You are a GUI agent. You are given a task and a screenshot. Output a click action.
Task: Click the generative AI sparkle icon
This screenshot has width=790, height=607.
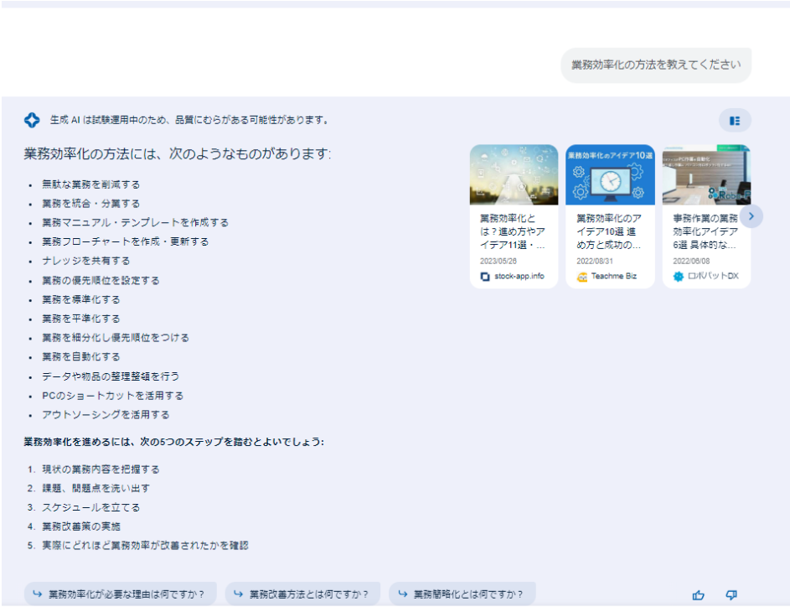[32, 120]
